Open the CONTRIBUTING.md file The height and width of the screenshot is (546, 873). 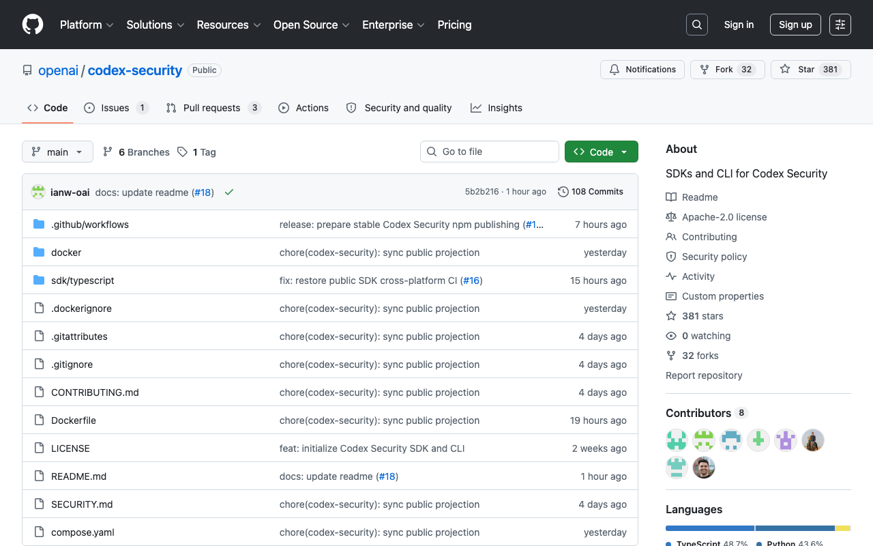(x=95, y=392)
